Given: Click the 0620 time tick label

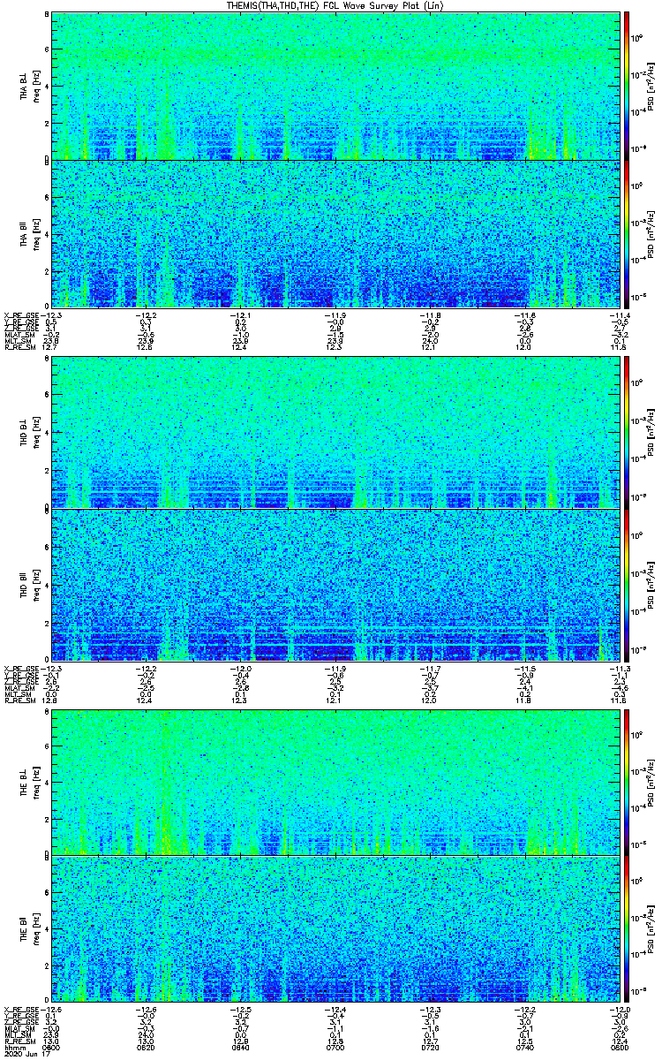Looking at the screenshot, I should [x=147, y=1048].
